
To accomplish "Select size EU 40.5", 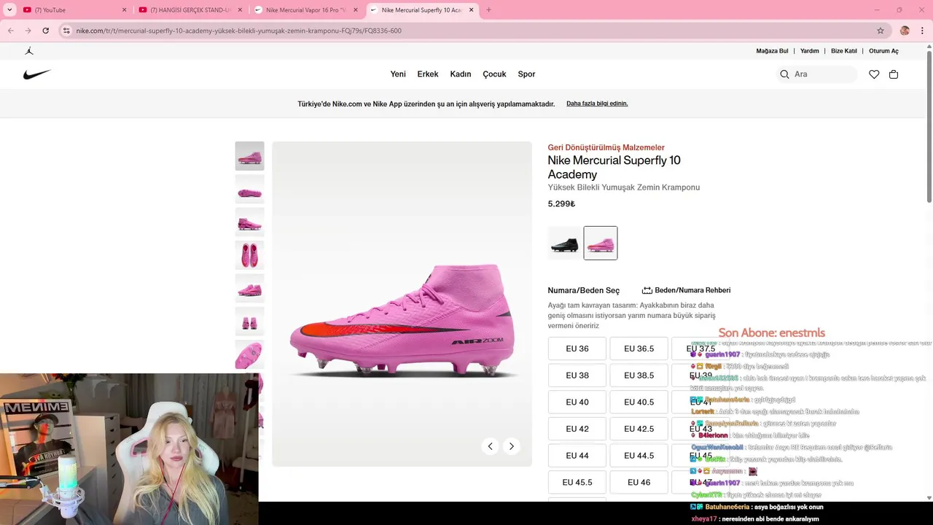I will point(639,402).
